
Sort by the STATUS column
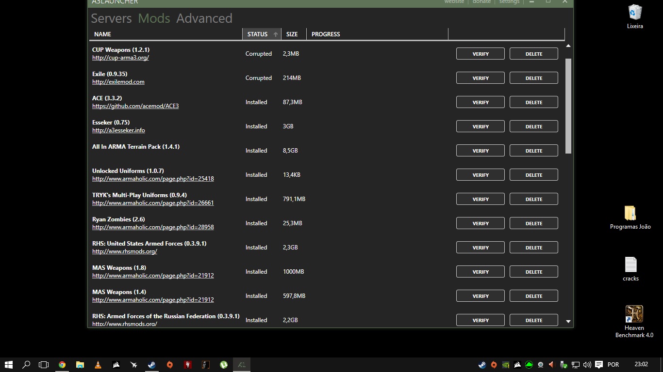tap(262, 34)
